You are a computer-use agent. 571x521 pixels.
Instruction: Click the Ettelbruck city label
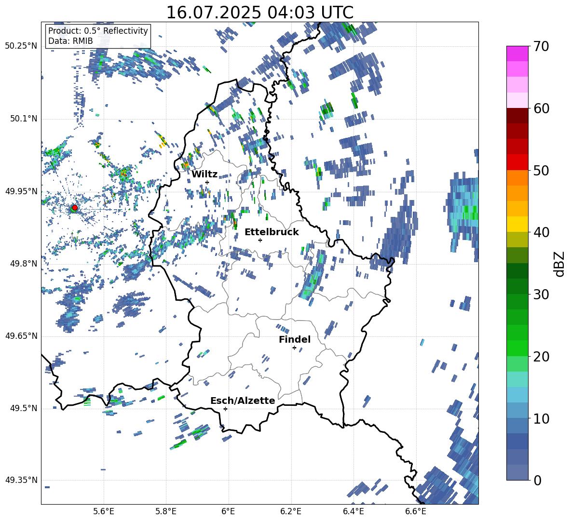272,232
